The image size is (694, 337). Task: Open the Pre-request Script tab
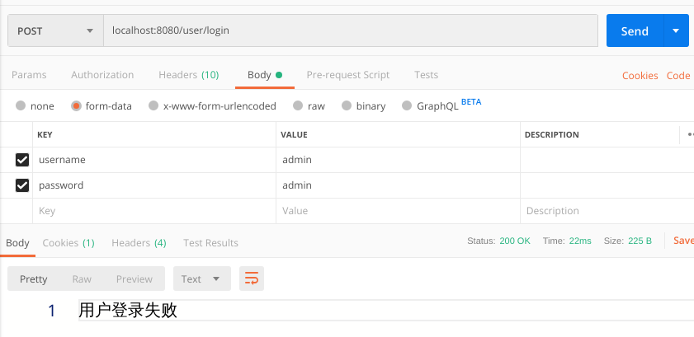pyautogui.click(x=347, y=75)
